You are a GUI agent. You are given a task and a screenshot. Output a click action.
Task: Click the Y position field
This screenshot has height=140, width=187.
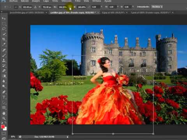pyautogui.click(x=47, y=7)
